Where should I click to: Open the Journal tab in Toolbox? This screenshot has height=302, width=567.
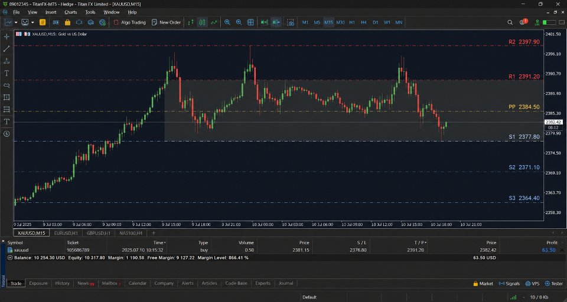tap(286, 283)
